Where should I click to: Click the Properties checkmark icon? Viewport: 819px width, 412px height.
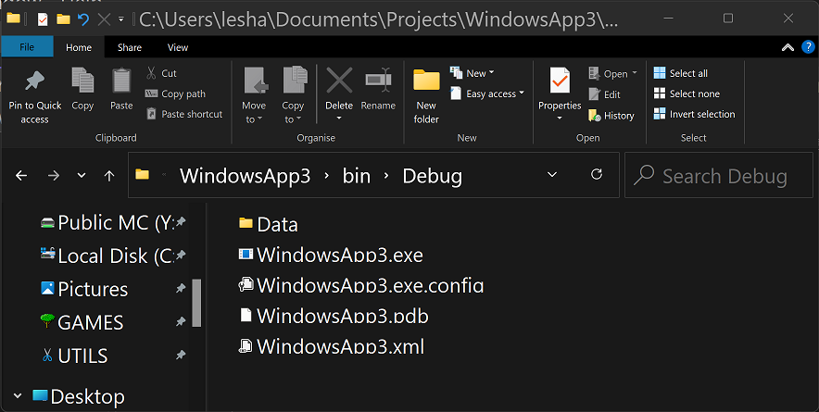tap(560, 81)
